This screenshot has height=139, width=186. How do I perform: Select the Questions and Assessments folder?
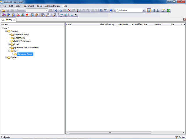[26, 47]
